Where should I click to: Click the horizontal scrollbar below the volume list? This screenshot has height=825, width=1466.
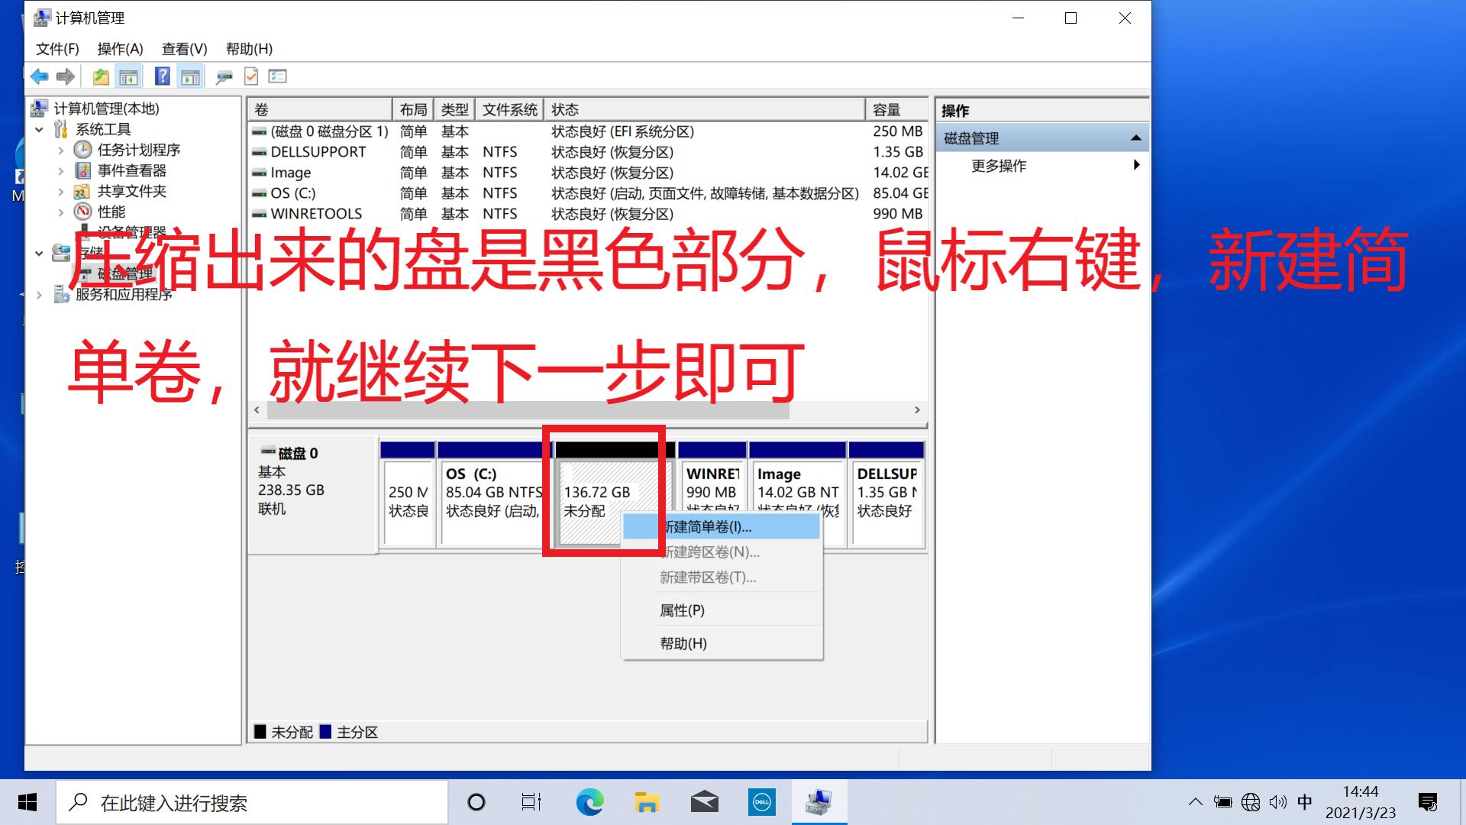tap(527, 409)
